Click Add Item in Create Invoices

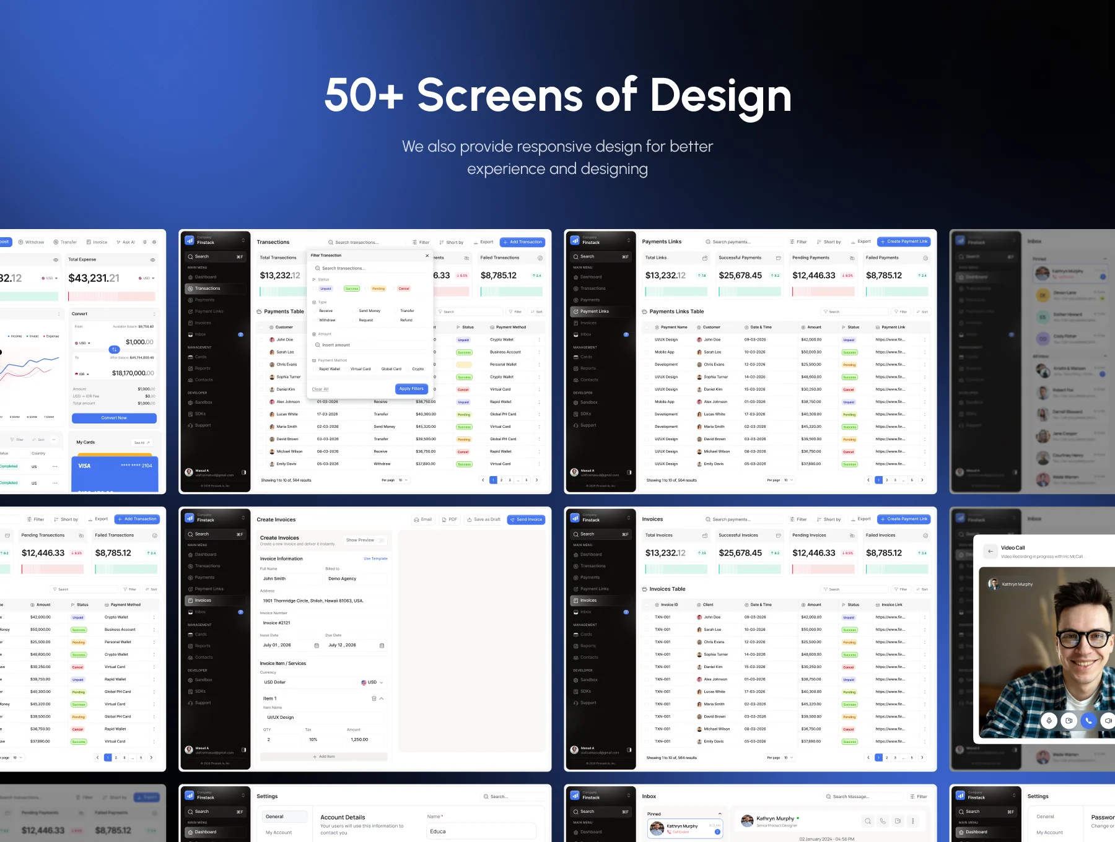[323, 757]
